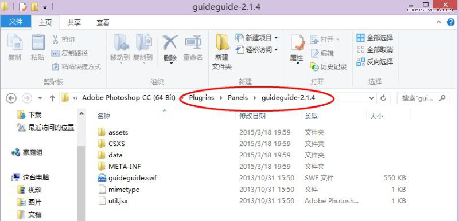Screen dimensions: 459x221
Task: Sort by Name (名称) column header
Action: 103,116
